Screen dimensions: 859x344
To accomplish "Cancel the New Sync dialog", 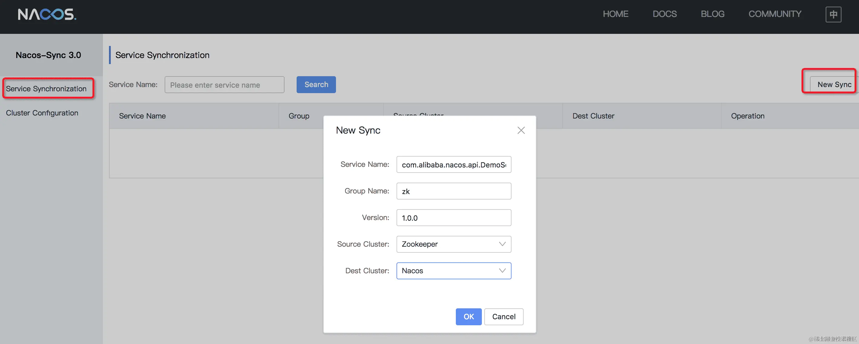I will tap(504, 317).
